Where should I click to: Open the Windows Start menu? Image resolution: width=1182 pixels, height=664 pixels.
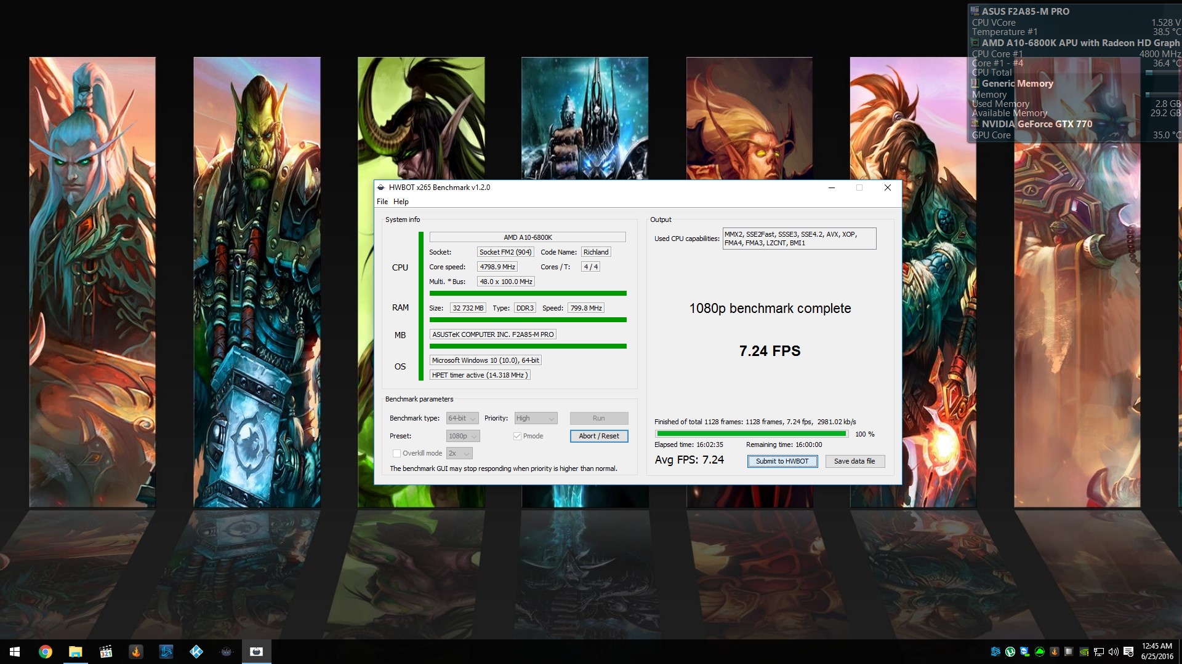[15, 652]
